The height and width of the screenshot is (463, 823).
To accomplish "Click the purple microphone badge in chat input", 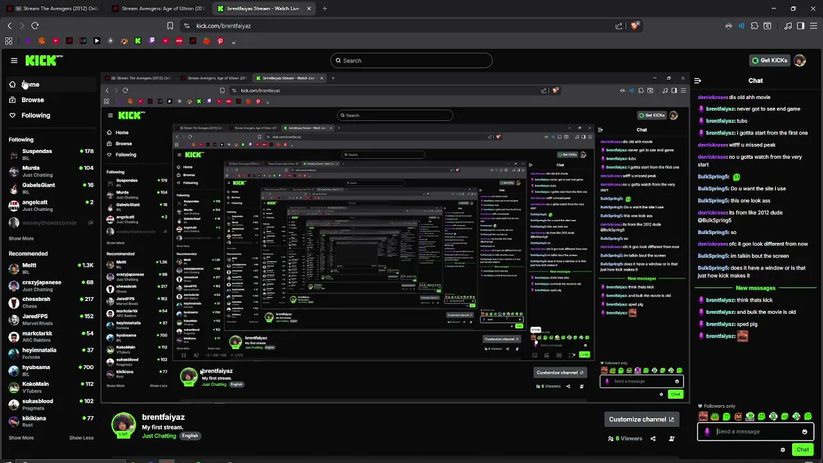I will coord(707,431).
